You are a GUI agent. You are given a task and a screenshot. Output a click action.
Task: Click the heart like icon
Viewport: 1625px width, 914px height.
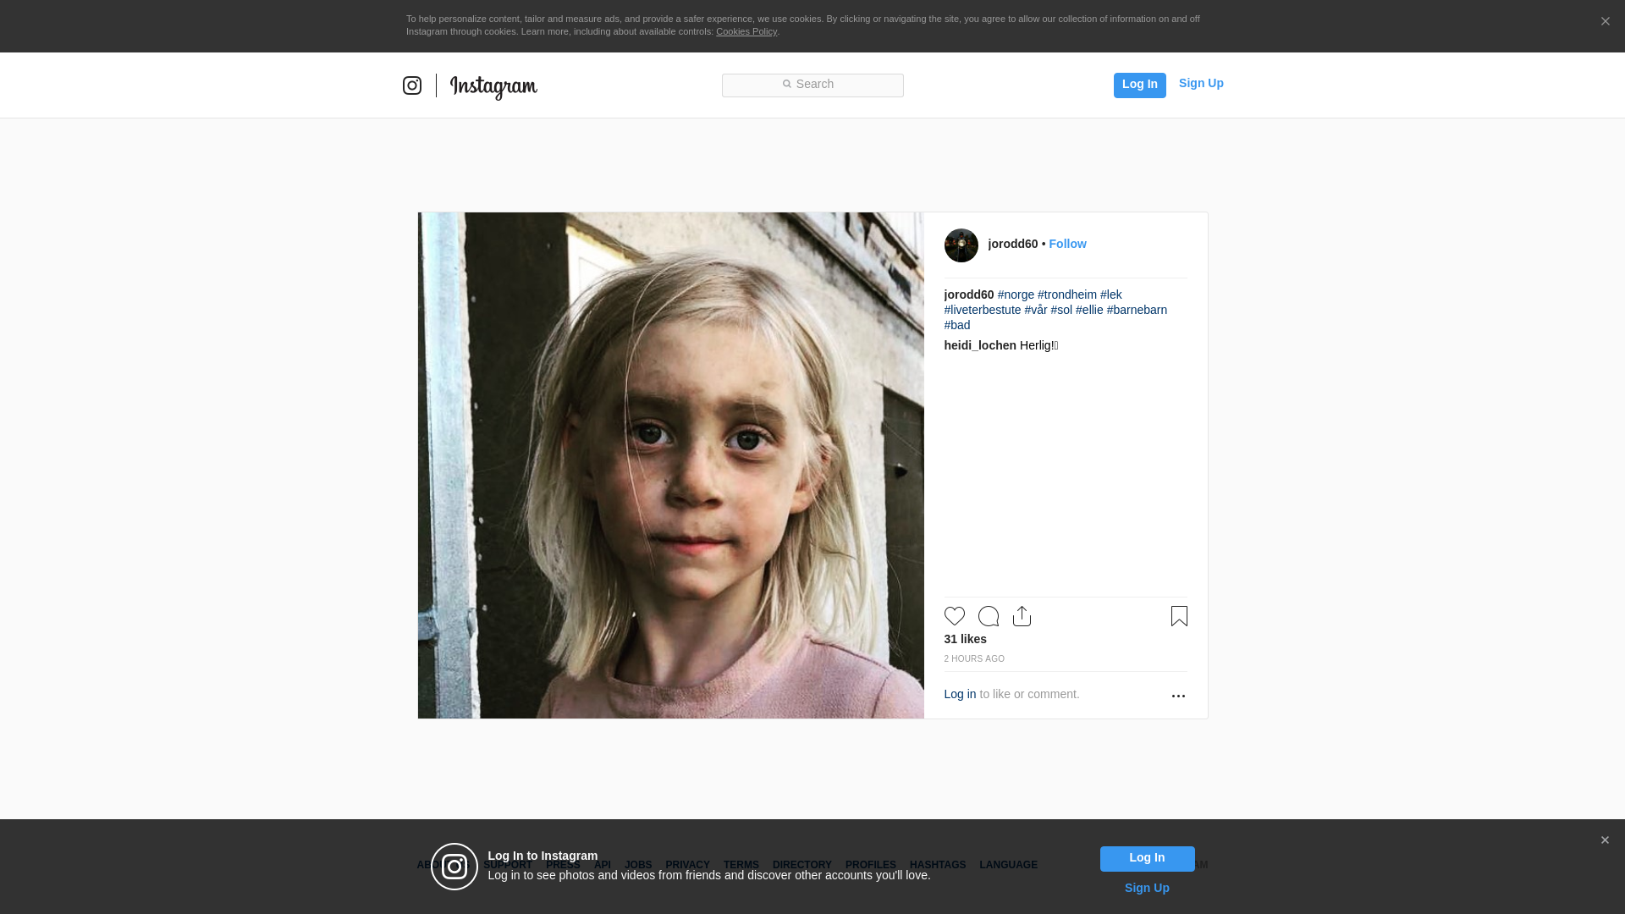click(x=954, y=616)
